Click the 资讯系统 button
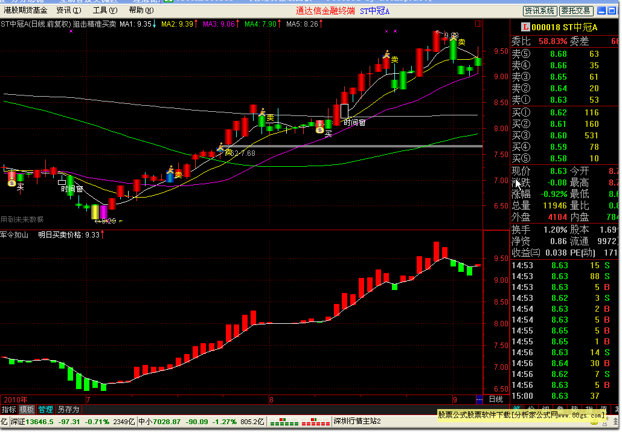 [x=539, y=11]
